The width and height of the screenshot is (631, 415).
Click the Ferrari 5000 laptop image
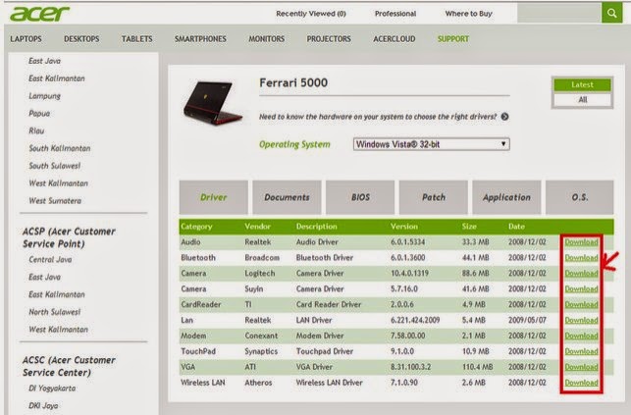213,102
